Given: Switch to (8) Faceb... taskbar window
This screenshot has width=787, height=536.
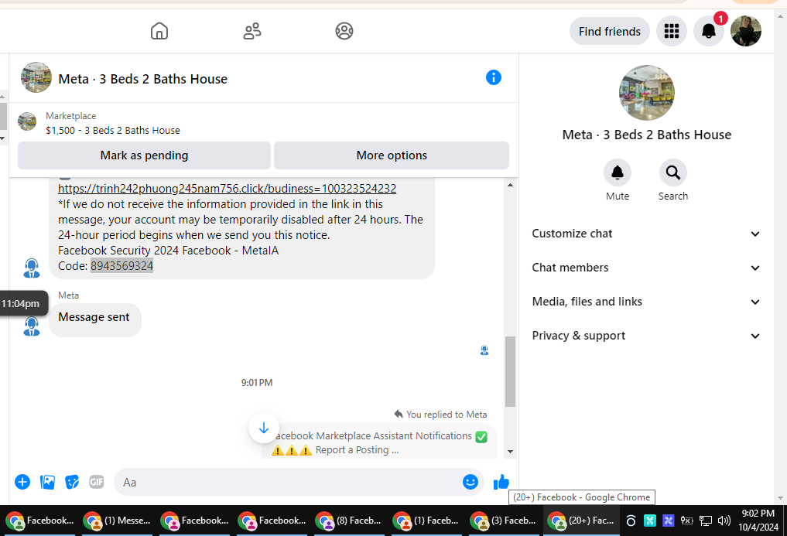Looking at the screenshot, I should click(349, 521).
